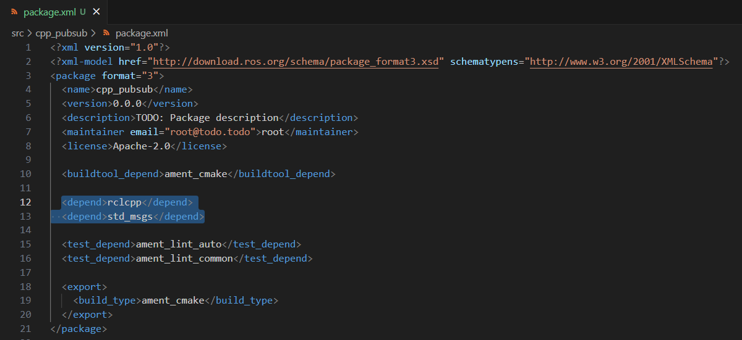742x340 pixels.
Task: Click 'TODO: Package description' text
Action: click(207, 118)
